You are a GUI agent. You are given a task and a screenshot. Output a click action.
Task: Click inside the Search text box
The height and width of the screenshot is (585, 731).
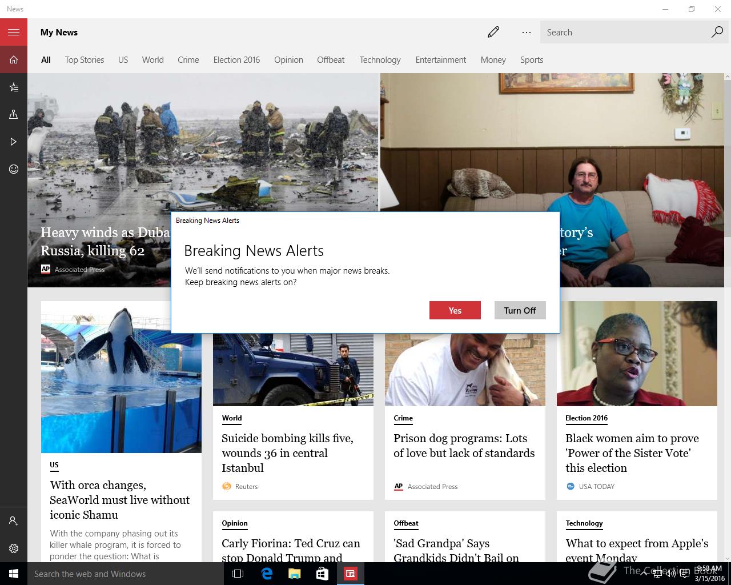tap(625, 32)
